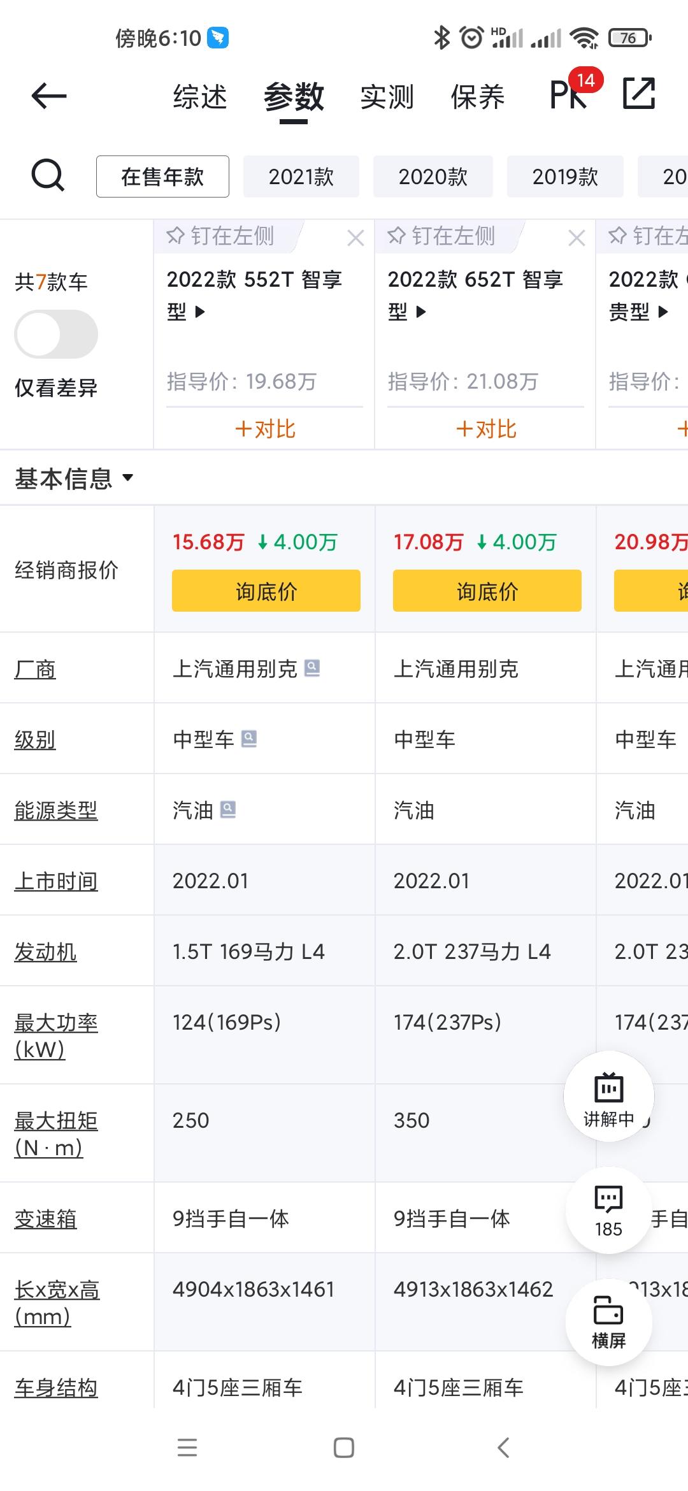The image size is (688, 1491).
Task: Open the 185 comments bubble
Action: point(609,1210)
